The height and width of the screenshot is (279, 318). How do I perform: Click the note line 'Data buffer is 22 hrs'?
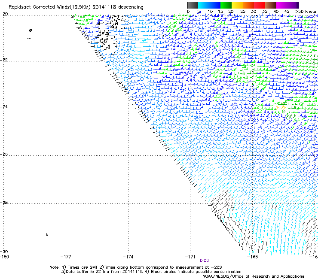[151, 272]
